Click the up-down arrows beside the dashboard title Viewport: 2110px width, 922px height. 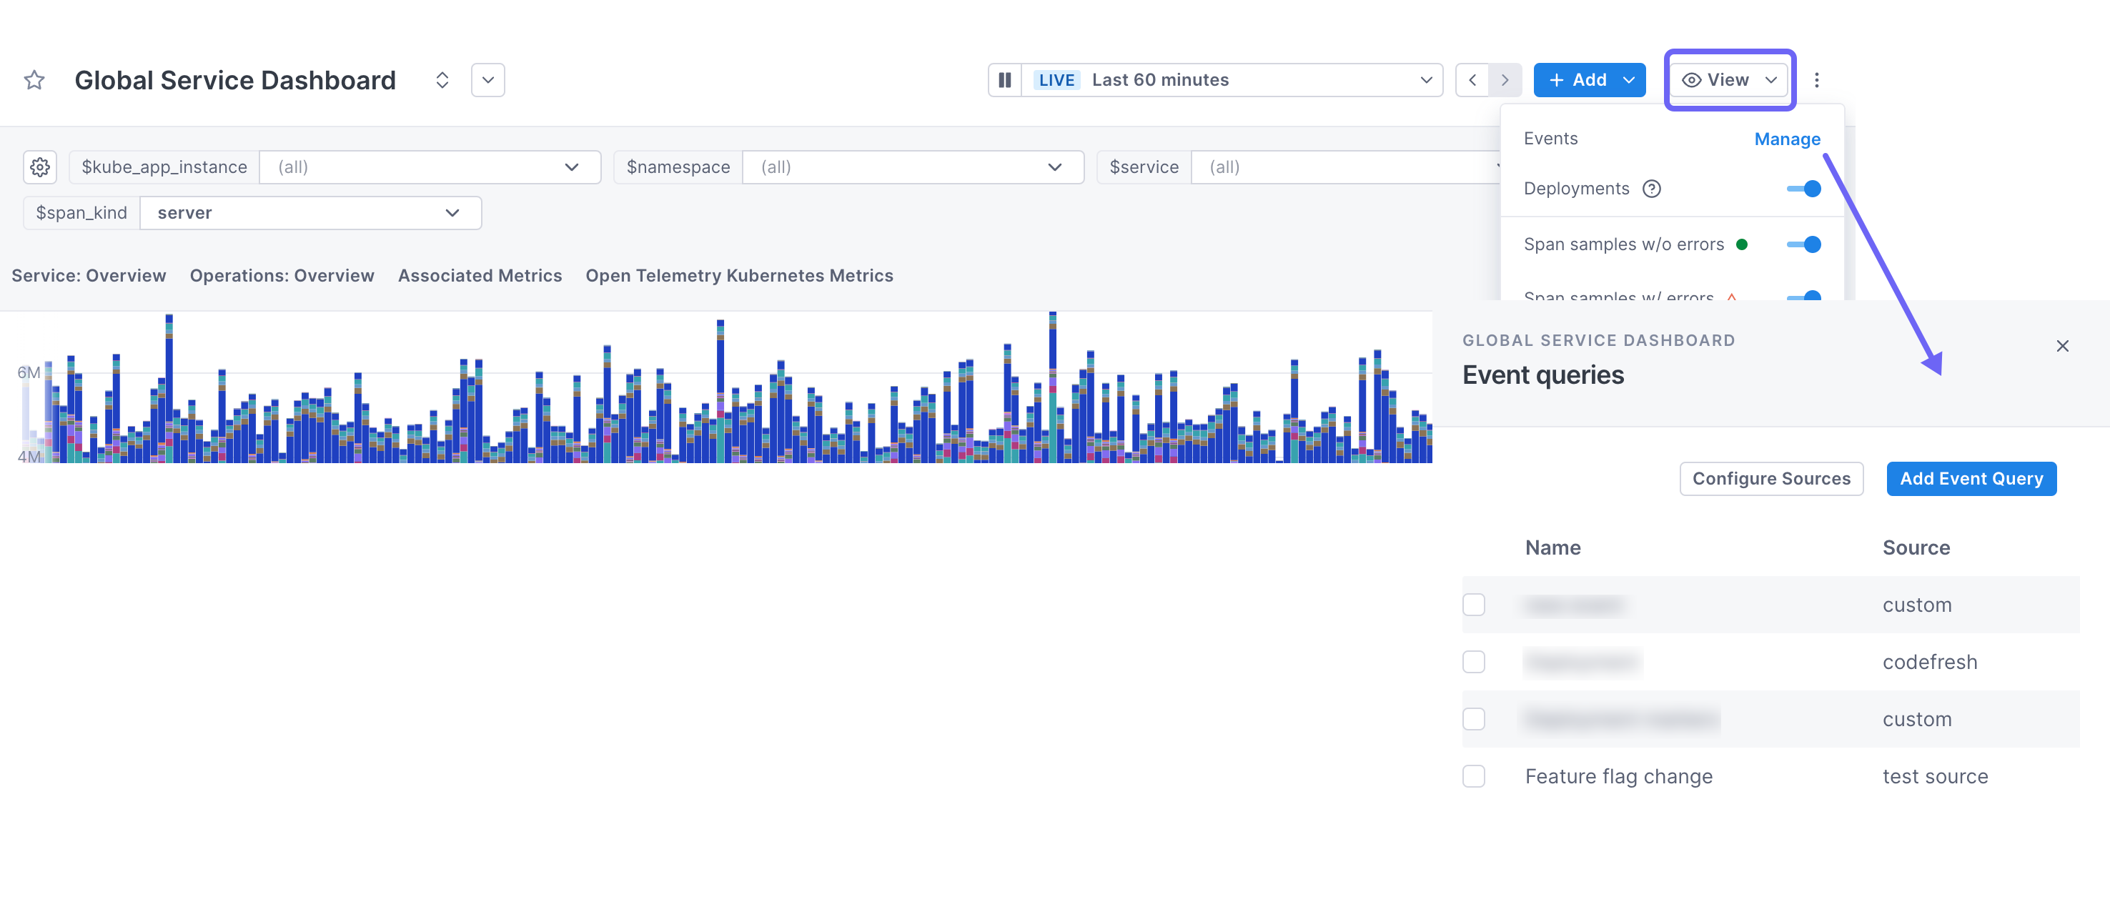coord(442,79)
